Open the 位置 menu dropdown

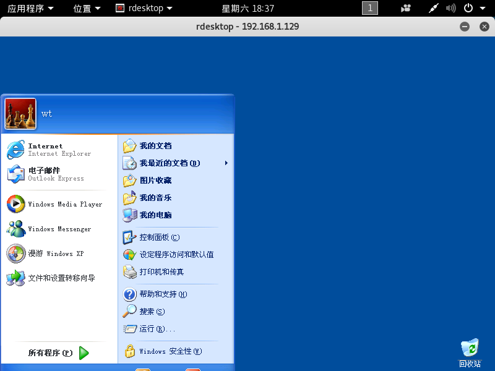pos(87,8)
